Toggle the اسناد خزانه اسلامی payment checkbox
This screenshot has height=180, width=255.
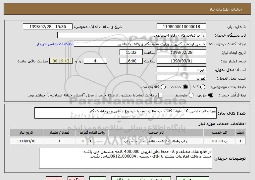pyautogui.click(x=161, y=95)
